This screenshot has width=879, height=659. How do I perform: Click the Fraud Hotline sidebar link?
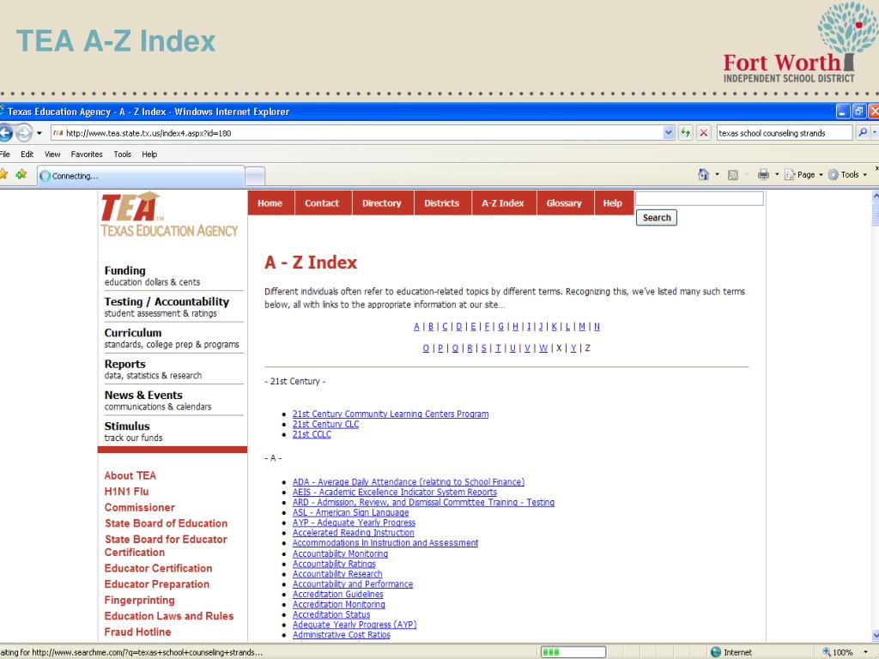click(x=138, y=632)
